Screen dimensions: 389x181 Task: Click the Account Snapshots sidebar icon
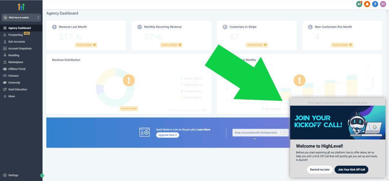coord(5,48)
